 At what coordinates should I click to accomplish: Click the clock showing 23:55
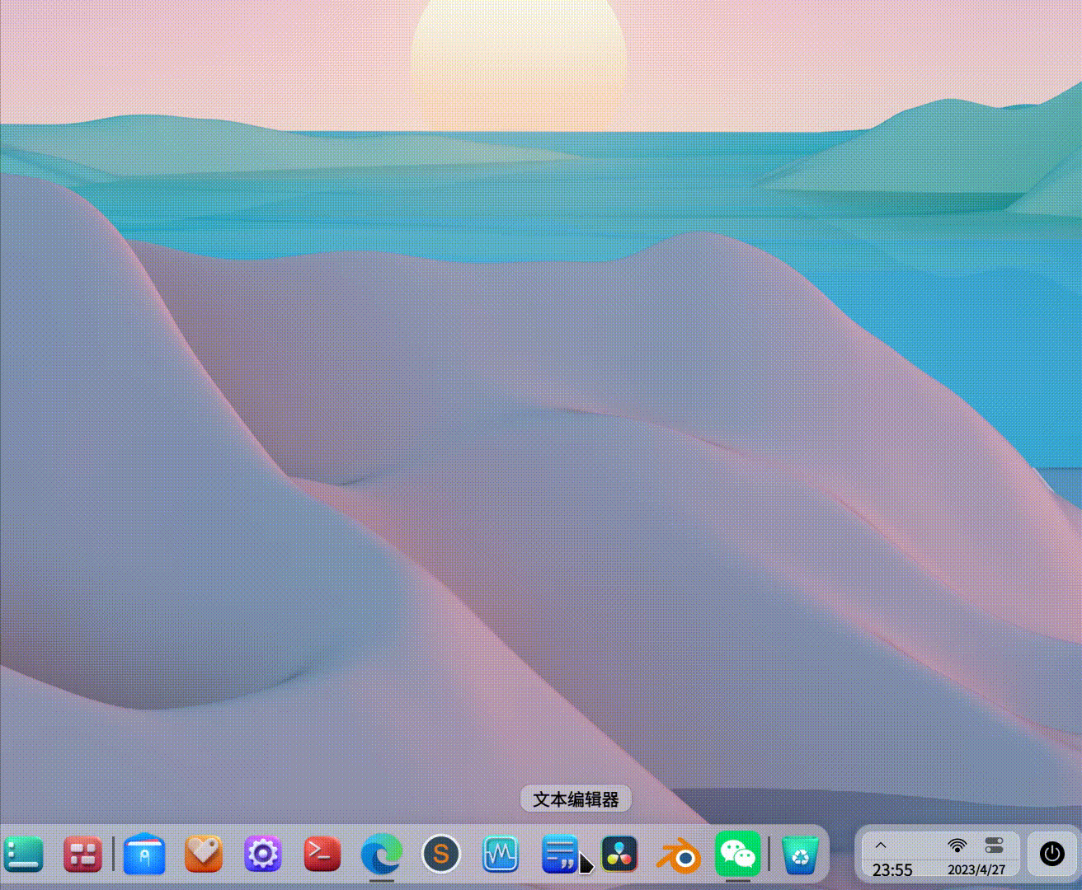[893, 870]
